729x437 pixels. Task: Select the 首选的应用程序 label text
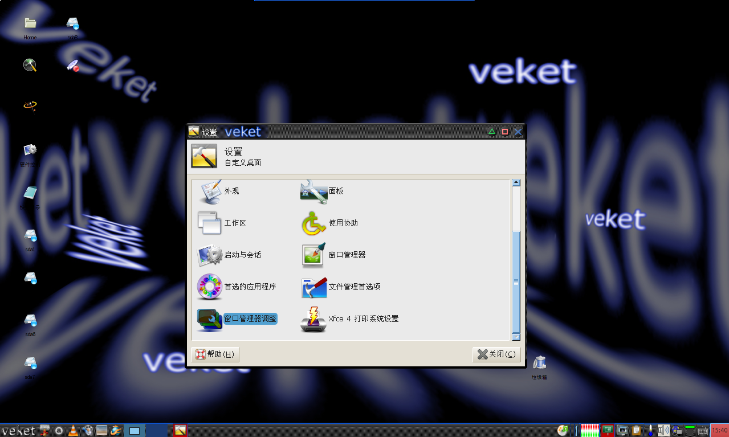click(250, 287)
